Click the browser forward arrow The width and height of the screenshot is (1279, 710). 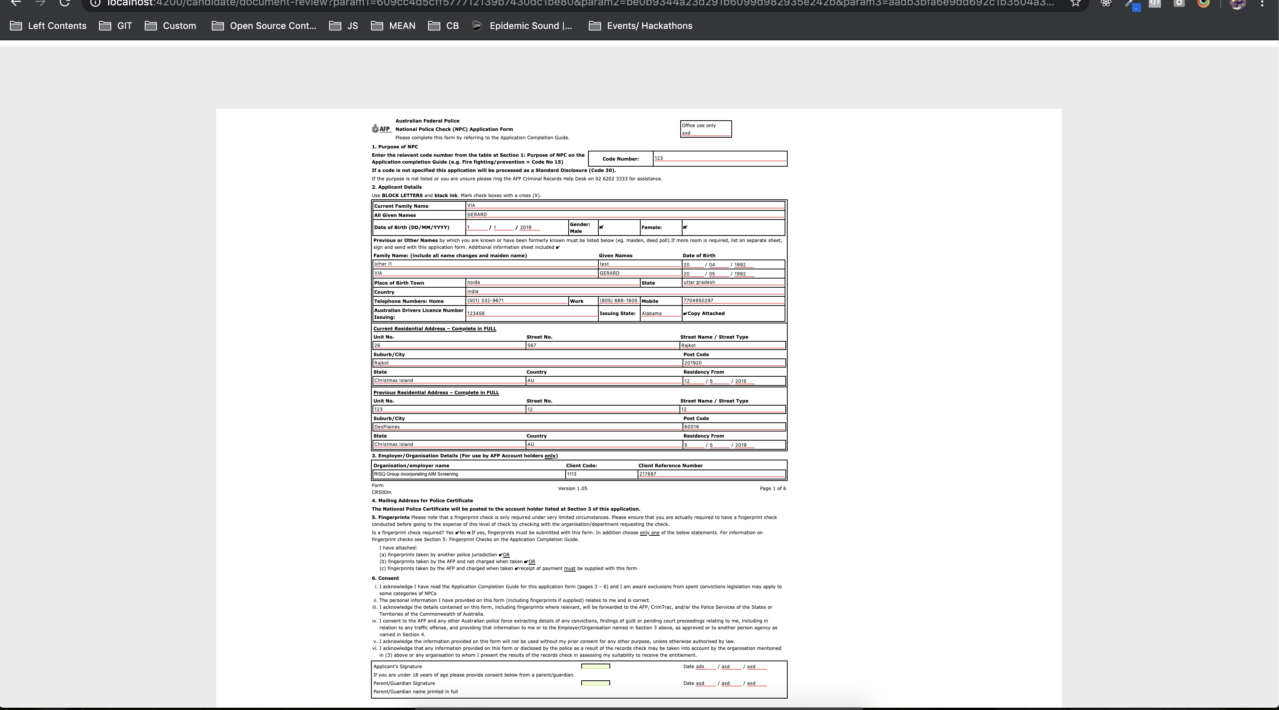click(x=40, y=3)
